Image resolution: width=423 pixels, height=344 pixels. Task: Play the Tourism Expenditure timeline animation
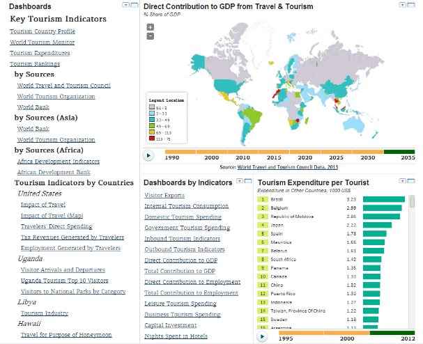pos(263,336)
